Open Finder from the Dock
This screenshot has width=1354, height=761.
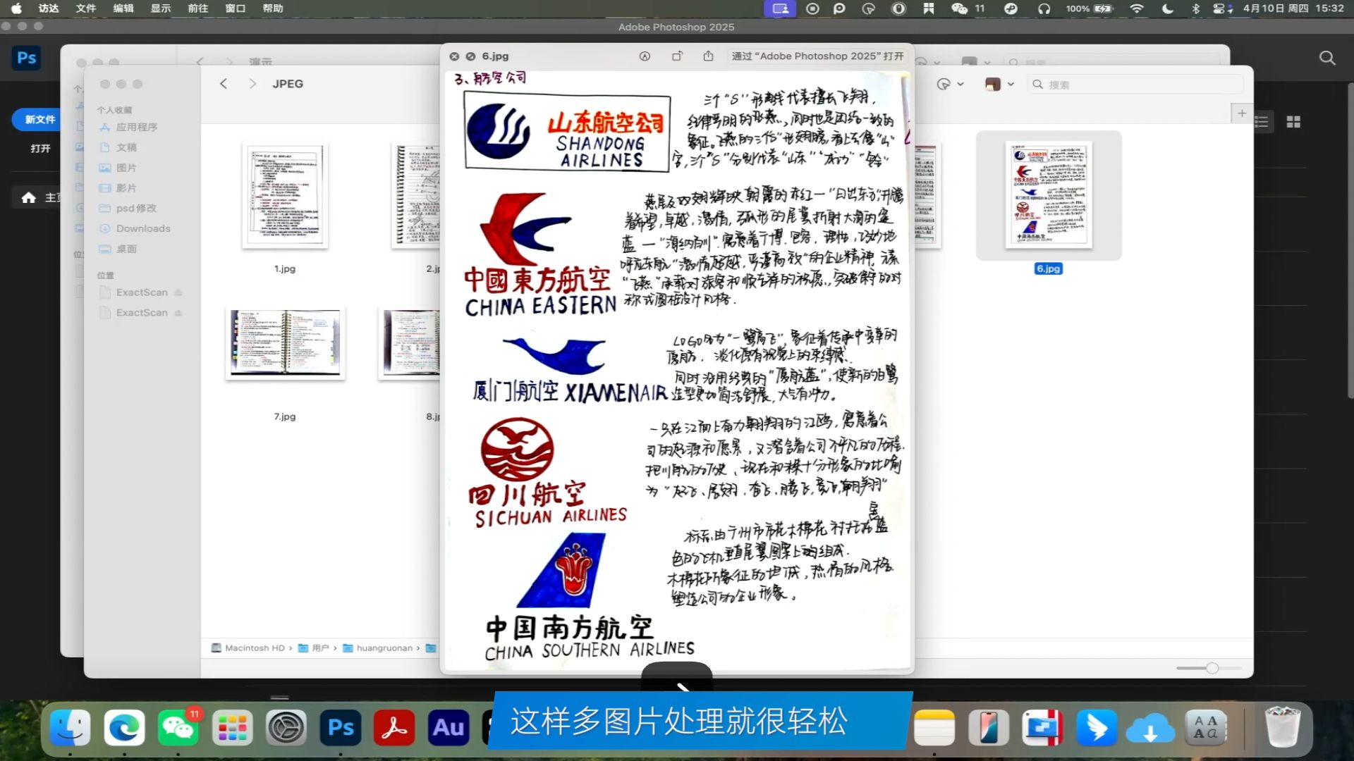point(70,728)
